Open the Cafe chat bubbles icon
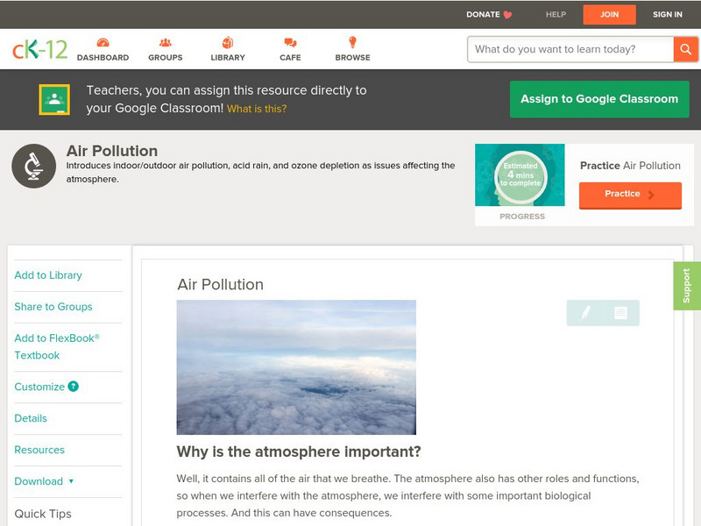The image size is (701, 526). click(x=290, y=42)
